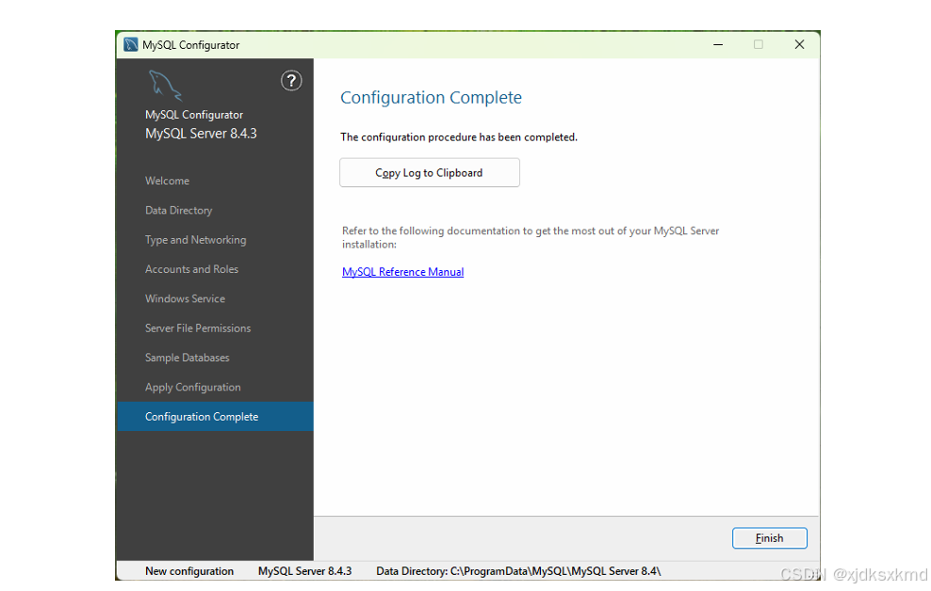Viewport: 931px width, 591px height.
Task: Open the Data Directory configuration step
Action: point(178,210)
